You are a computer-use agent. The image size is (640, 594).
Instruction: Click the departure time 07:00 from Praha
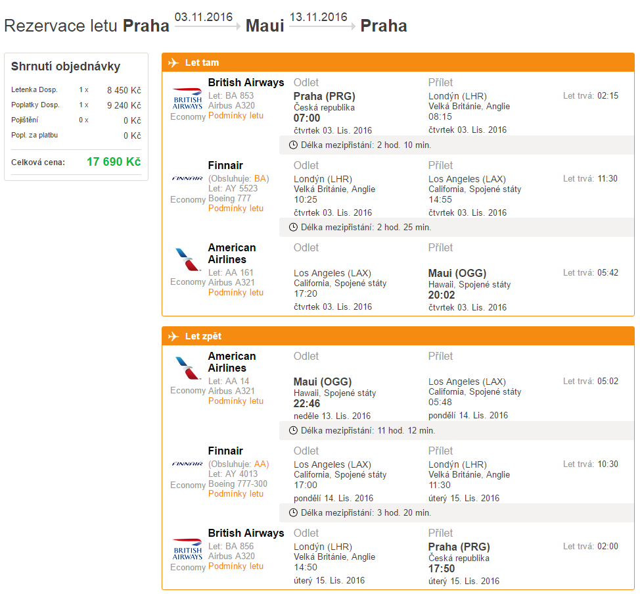[307, 118]
